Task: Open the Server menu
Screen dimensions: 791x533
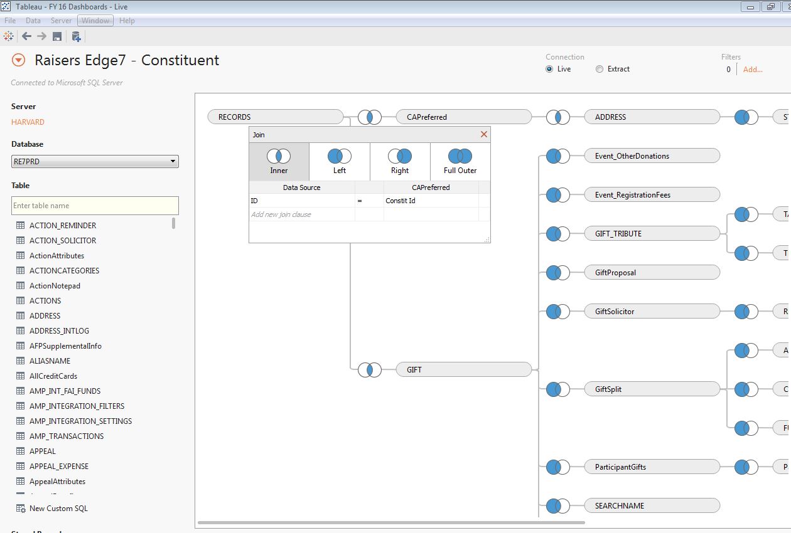Action: [x=62, y=21]
